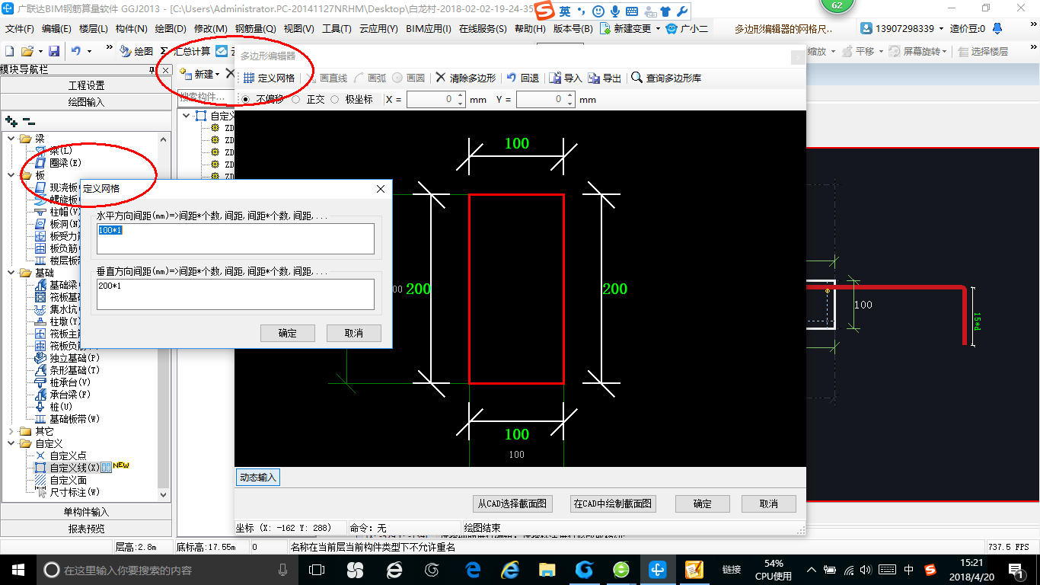
Task: Select 自定义线(X) tree item
Action: [x=68, y=468]
